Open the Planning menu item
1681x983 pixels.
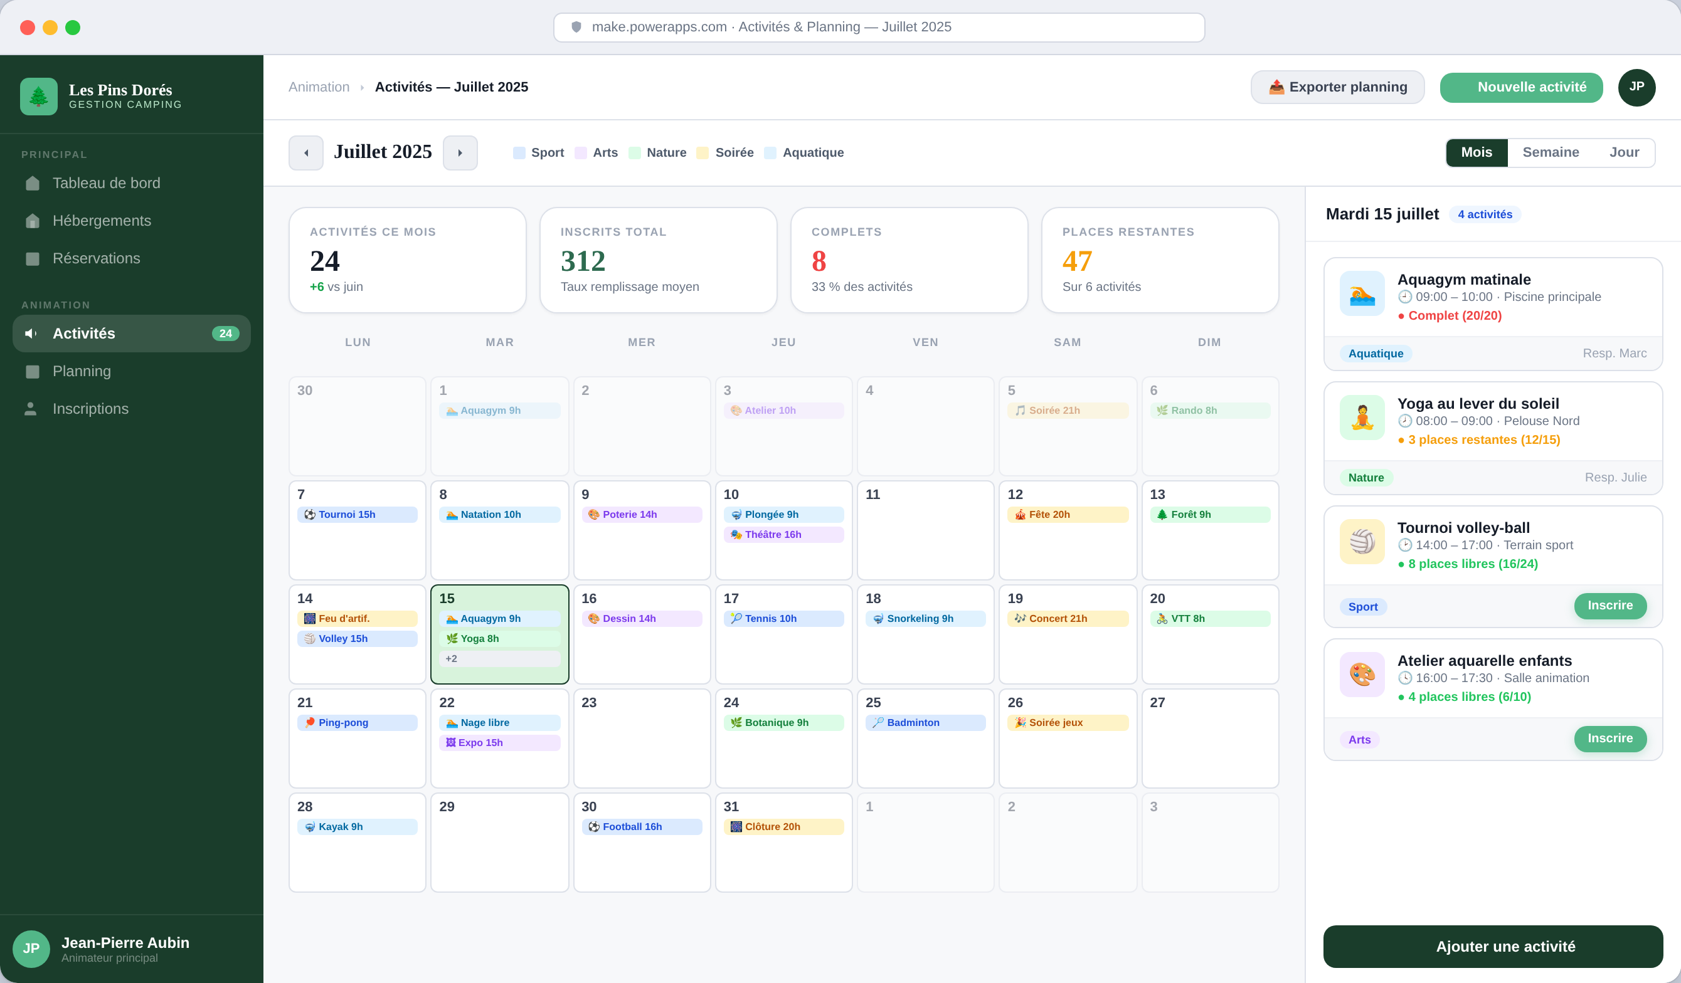82,372
